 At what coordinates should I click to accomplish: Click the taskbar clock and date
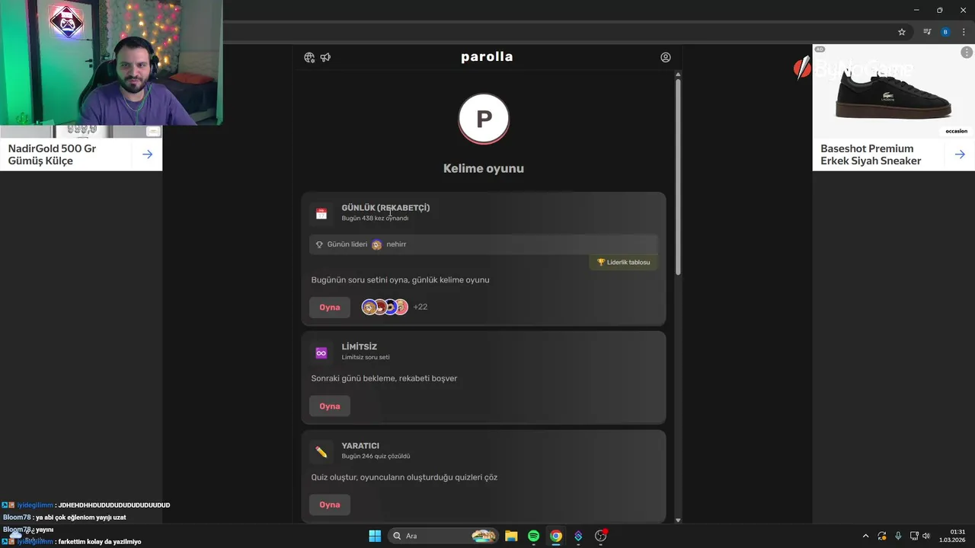pos(952,536)
